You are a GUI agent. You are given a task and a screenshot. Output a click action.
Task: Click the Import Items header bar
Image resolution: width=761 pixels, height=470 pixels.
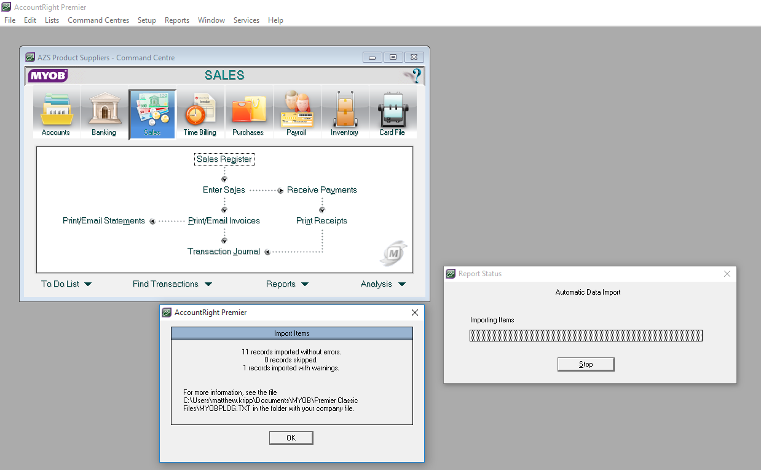click(x=292, y=333)
